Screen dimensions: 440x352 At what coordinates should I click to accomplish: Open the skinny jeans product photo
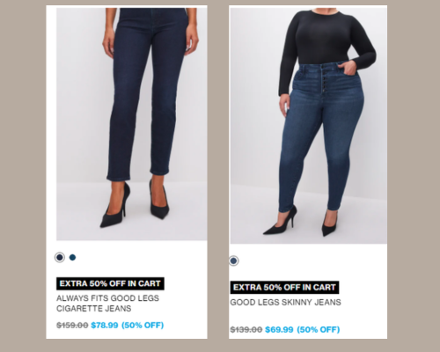pos(309,126)
